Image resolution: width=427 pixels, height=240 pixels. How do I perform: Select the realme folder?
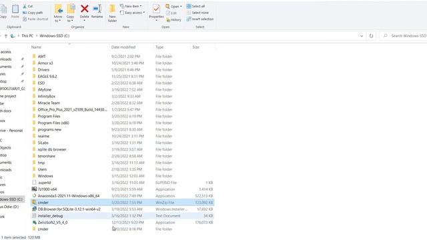(x=43, y=136)
